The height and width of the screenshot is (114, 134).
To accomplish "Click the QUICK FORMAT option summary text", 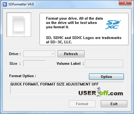I will coord(55,84).
